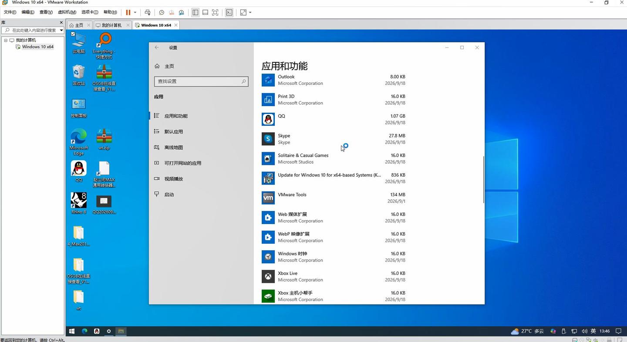
Task: Click the apps list vertical scrollbar
Action: coord(484,179)
